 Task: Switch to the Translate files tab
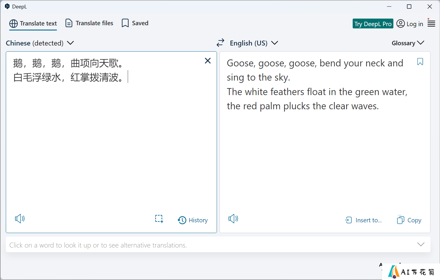point(89,23)
